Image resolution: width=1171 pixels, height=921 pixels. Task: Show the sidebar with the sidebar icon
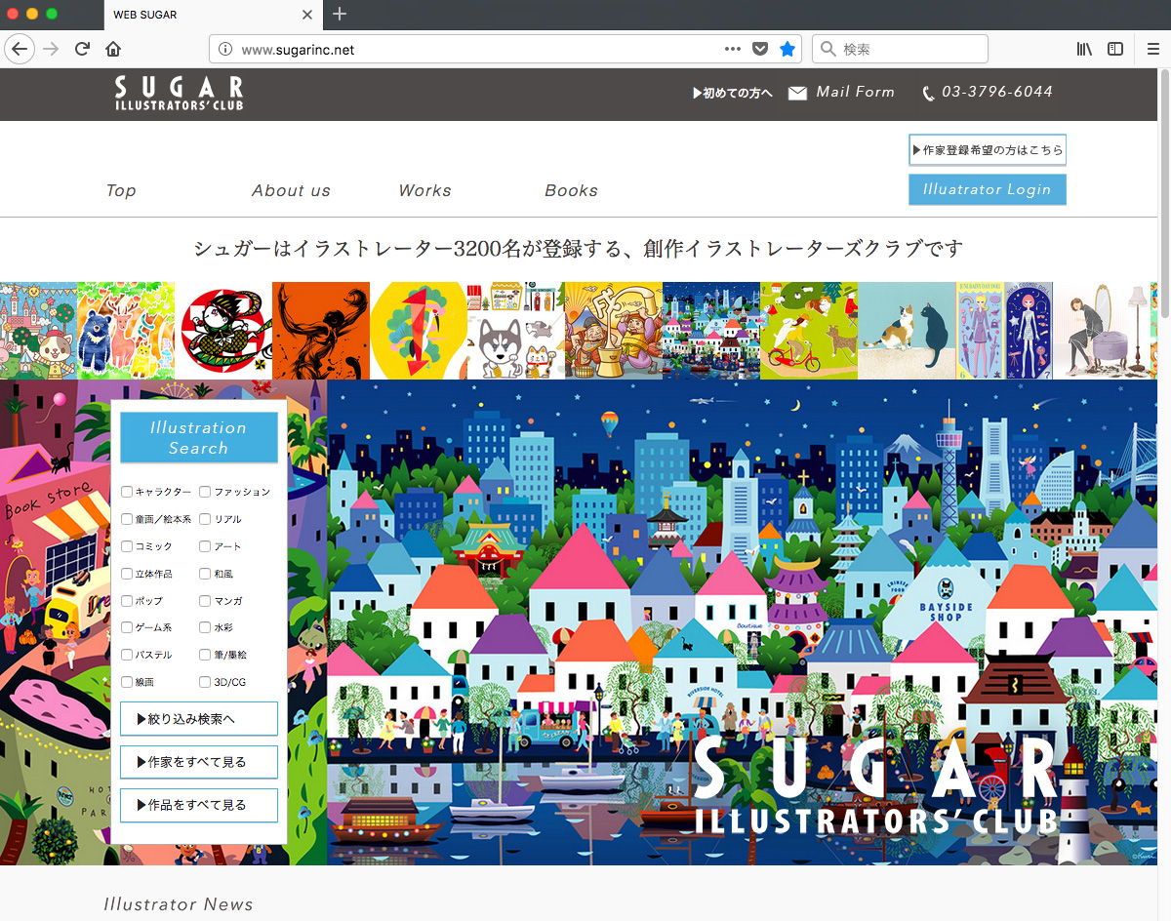click(x=1115, y=49)
